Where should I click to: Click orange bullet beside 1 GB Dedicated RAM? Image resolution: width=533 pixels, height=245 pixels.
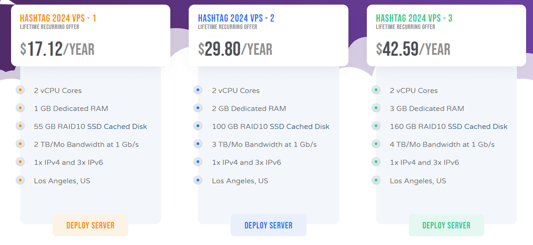pos(20,108)
